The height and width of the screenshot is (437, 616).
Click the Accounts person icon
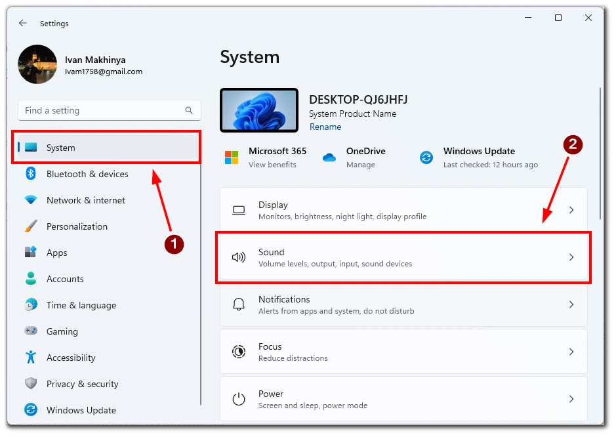coord(31,278)
